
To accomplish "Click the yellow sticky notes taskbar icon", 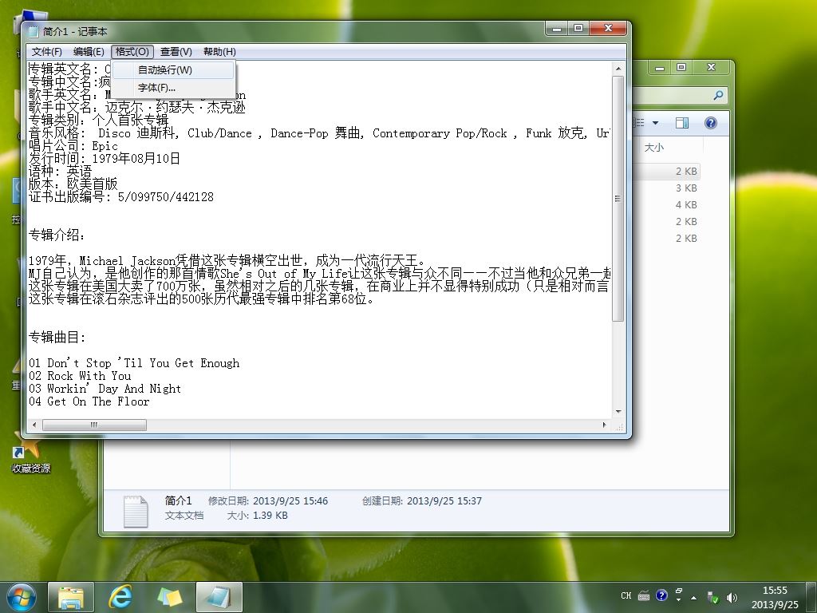I will point(170,597).
